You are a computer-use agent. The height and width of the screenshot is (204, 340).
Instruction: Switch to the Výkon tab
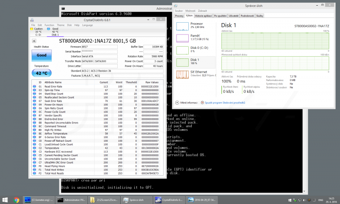189,16
